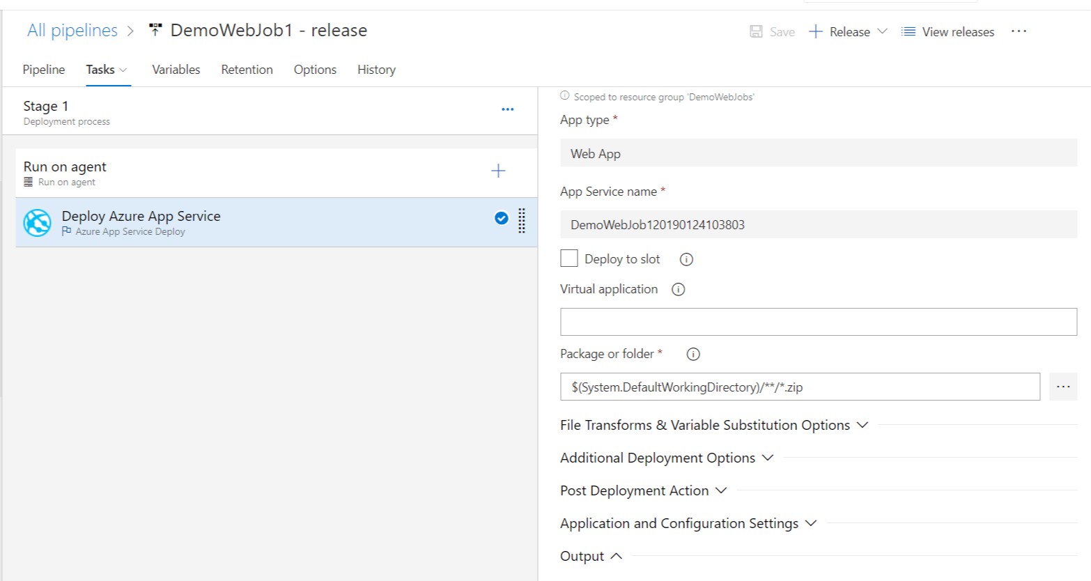Select the Run on agent job
The height and width of the screenshot is (581, 1091).
click(x=277, y=173)
